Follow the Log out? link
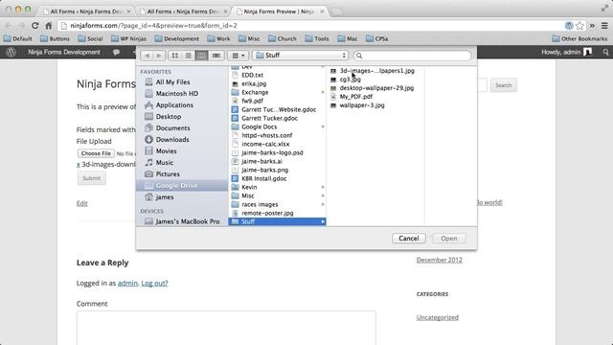The height and width of the screenshot is (345, 613). pos(155,284)
